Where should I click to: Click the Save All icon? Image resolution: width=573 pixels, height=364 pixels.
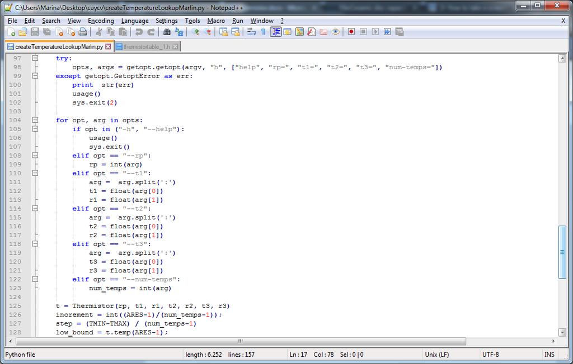pos(47,32)
